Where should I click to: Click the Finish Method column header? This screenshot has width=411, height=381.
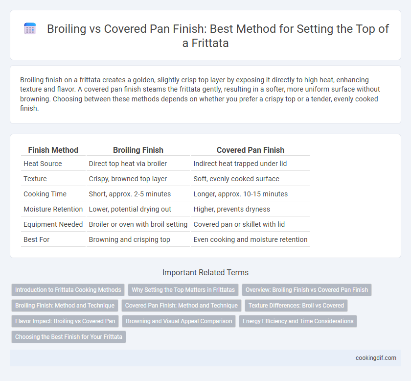53,150
